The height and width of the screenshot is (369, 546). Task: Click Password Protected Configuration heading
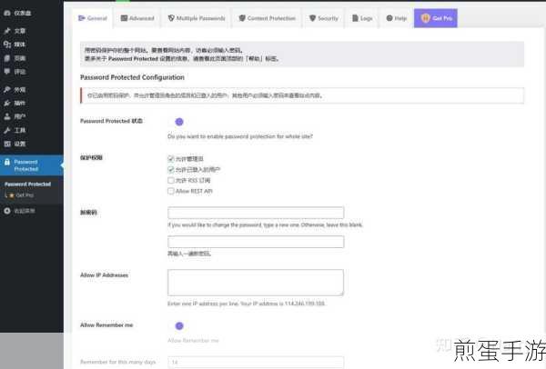pos(132,77)
